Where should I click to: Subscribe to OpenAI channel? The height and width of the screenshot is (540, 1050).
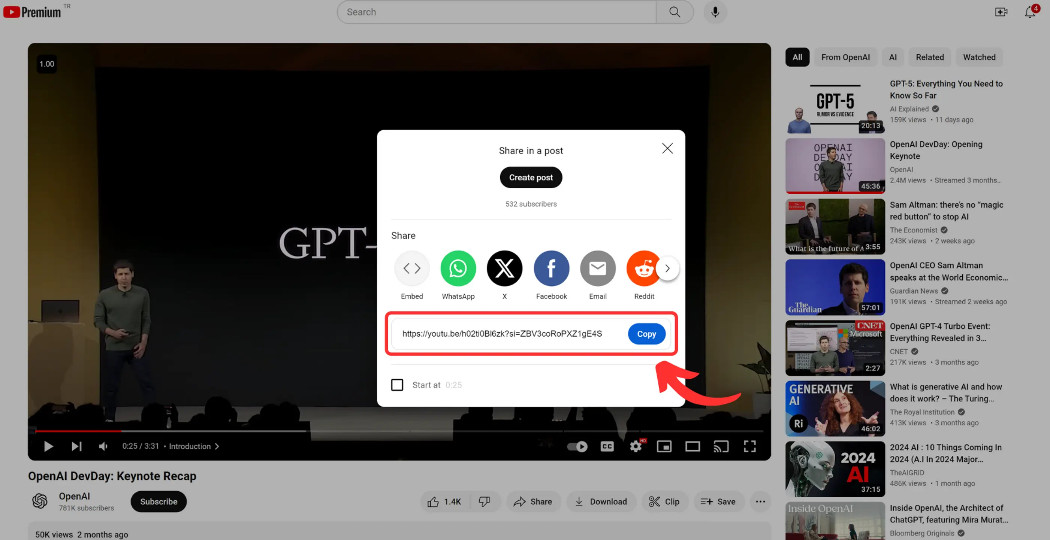(x=159, y=501)
